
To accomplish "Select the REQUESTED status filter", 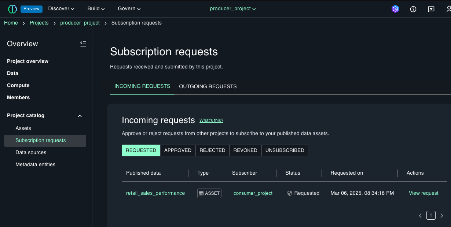I will 141,150.
